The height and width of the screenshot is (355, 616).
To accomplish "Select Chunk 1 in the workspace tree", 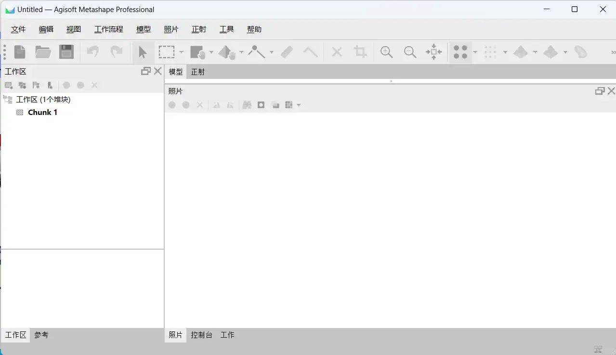I will pos(42,112).
